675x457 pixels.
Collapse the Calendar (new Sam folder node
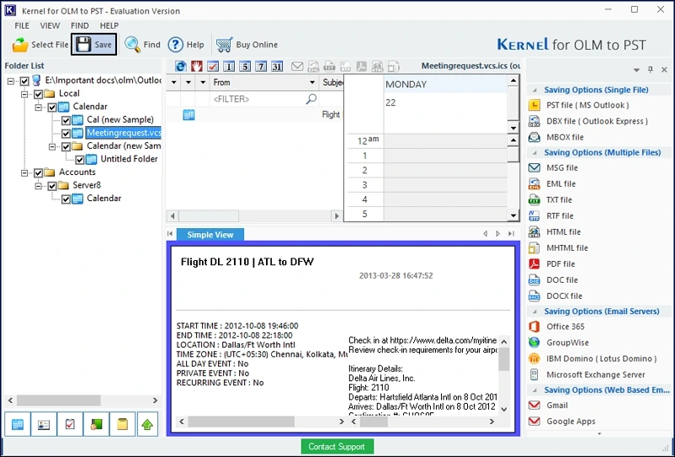(x=52, y=146)
